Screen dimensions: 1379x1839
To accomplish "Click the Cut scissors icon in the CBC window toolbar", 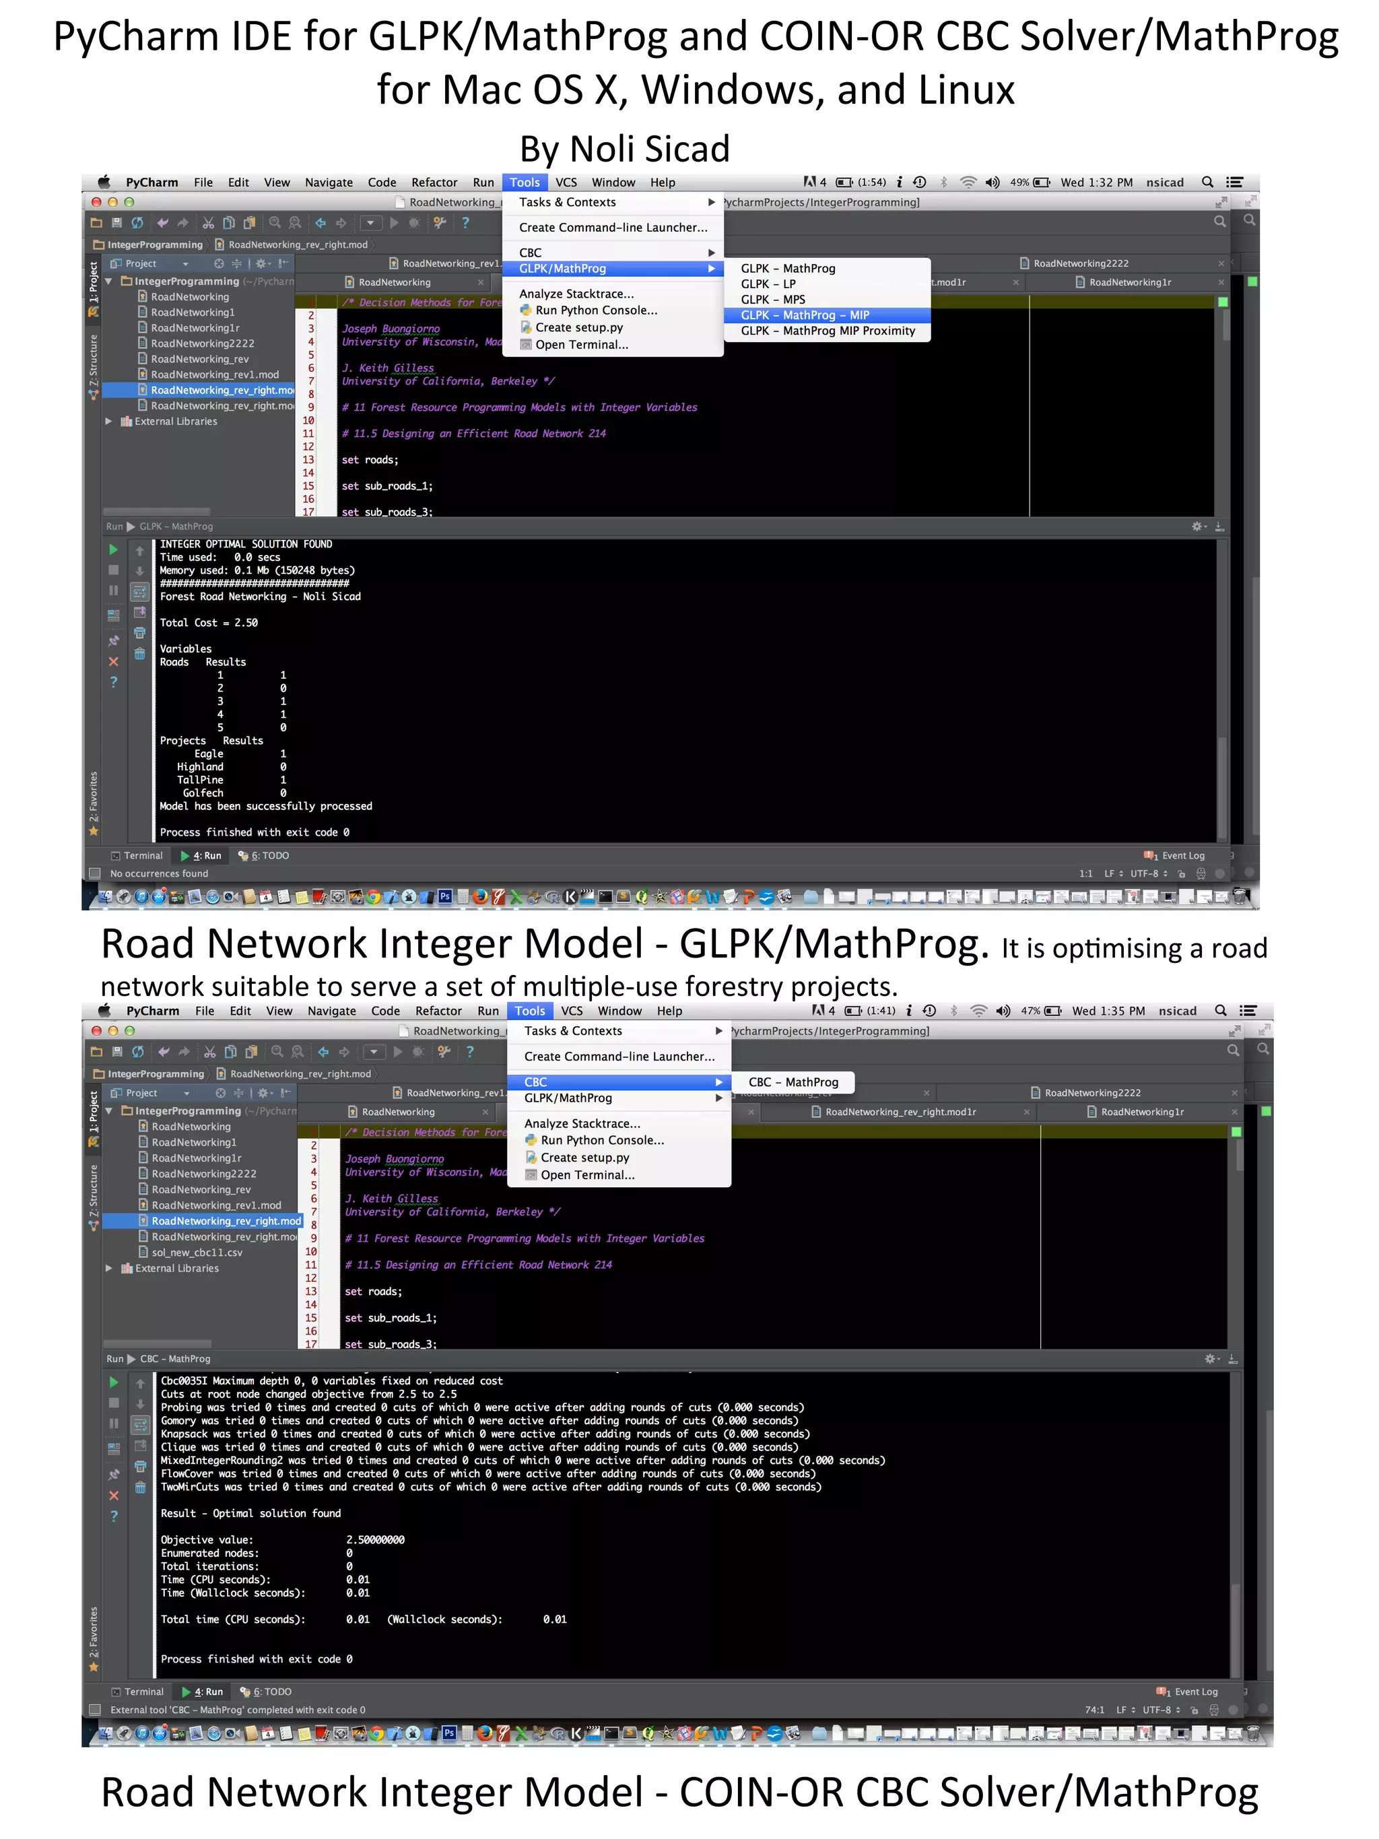I will pos(209,1052).
